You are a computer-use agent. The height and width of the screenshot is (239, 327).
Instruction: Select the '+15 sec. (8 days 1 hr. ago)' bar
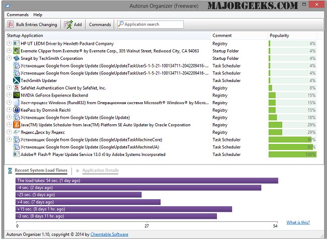point(124,209)
